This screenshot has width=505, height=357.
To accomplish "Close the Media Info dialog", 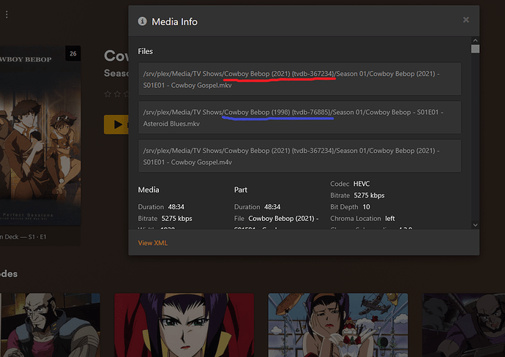I will pyautogui.click(x=465, y=20).
